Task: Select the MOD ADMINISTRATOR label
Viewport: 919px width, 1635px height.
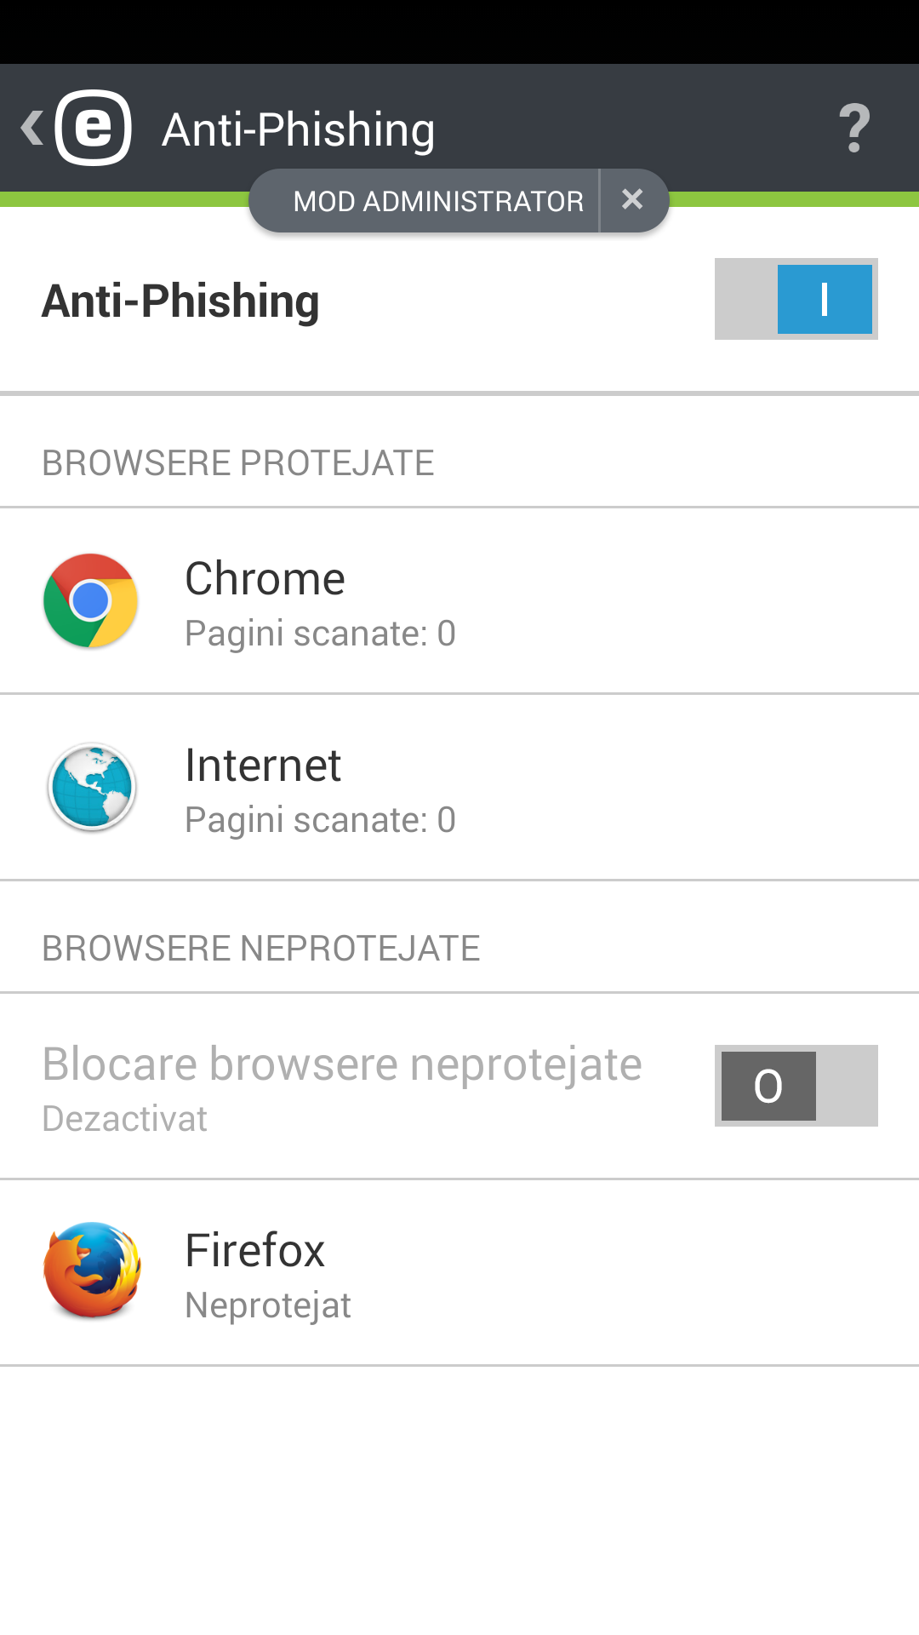Action: 437,202
